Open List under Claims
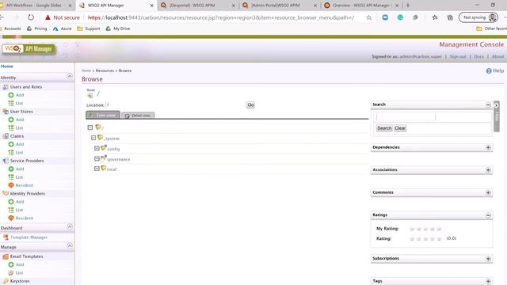Screen dimensions: 507x285 [19, 153]
